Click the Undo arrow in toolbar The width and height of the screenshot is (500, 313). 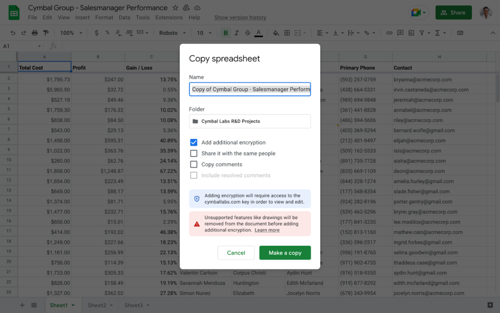click(x=13, y=33)
